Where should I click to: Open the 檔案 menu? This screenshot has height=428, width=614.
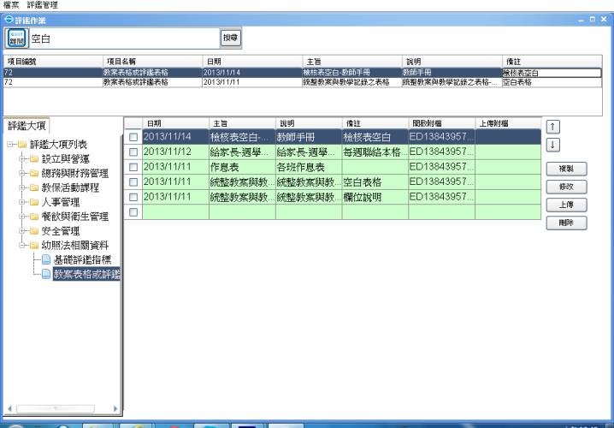[12, 4]
